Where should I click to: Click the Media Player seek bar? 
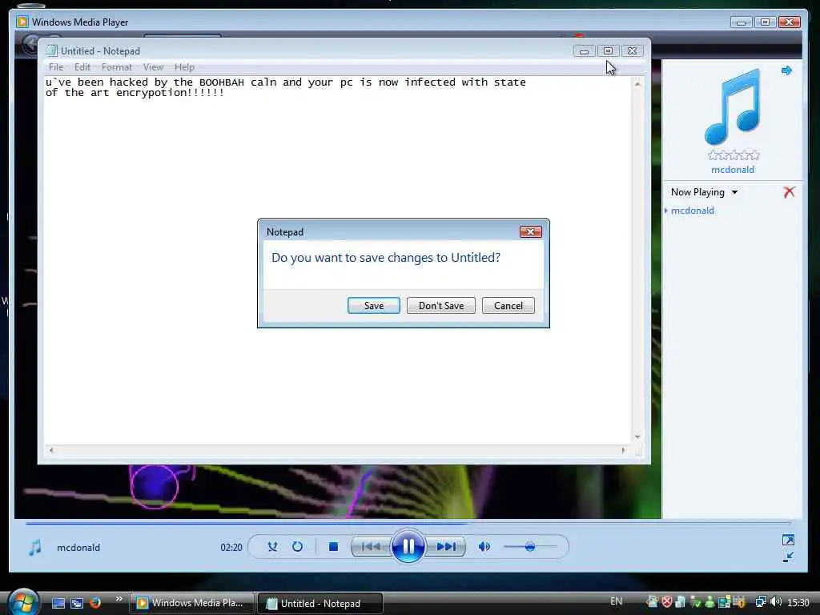point(408,522)
